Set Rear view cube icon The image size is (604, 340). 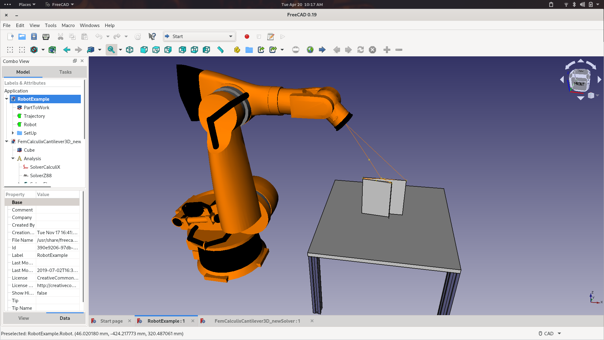pos(182,50)
